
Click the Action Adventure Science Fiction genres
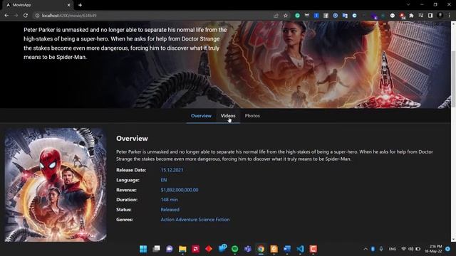(195, 220)
